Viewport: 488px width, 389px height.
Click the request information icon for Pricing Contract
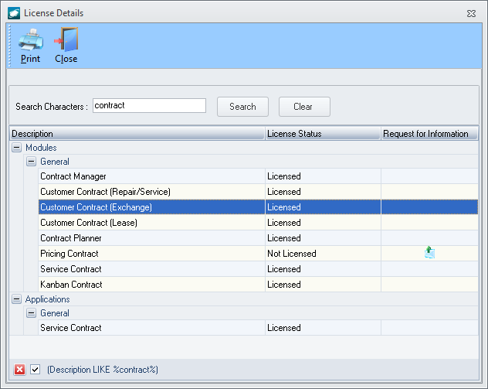click(x=429, y=252)
